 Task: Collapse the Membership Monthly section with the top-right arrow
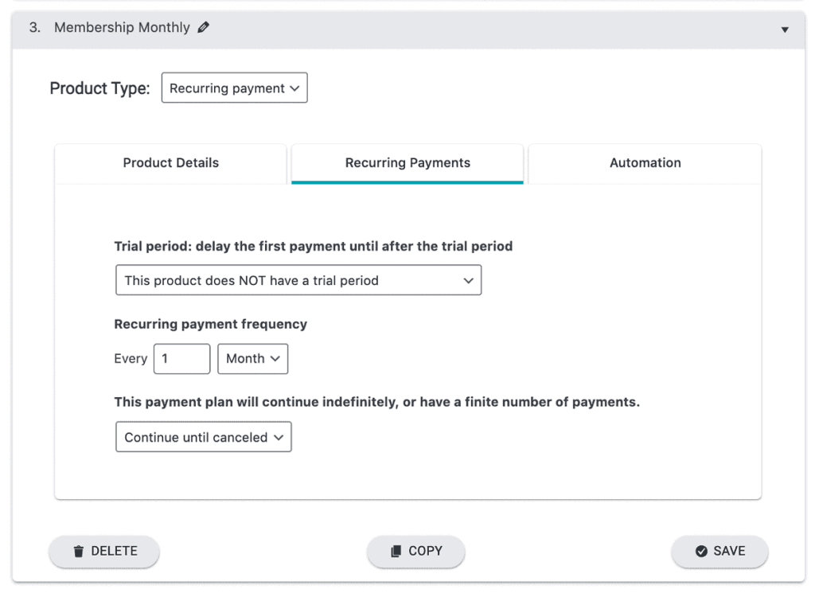pyautogui.click(x=785, y=28)
